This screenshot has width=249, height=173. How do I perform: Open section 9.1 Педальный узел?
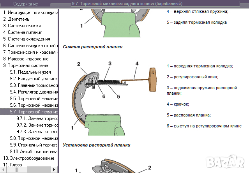tap(31, 72)
